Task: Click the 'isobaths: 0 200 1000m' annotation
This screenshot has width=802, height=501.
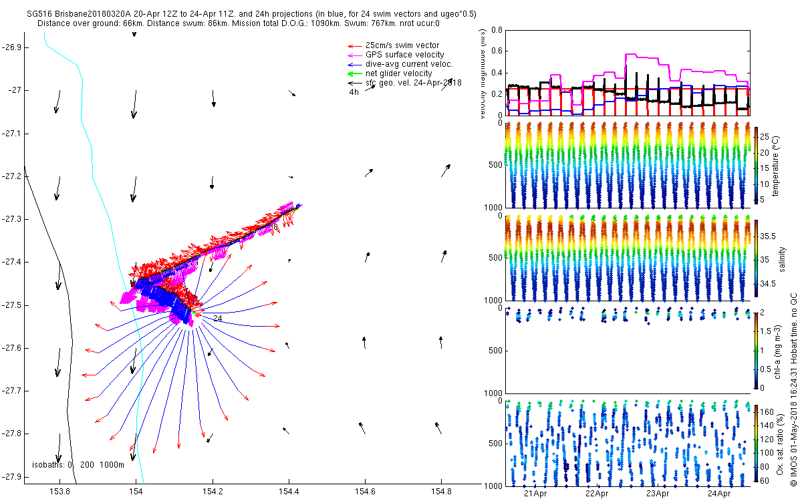Action: [78, 465]
